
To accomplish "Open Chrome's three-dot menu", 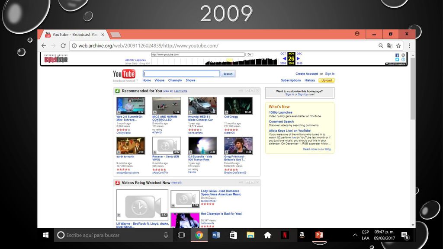I will coord(409,46).
